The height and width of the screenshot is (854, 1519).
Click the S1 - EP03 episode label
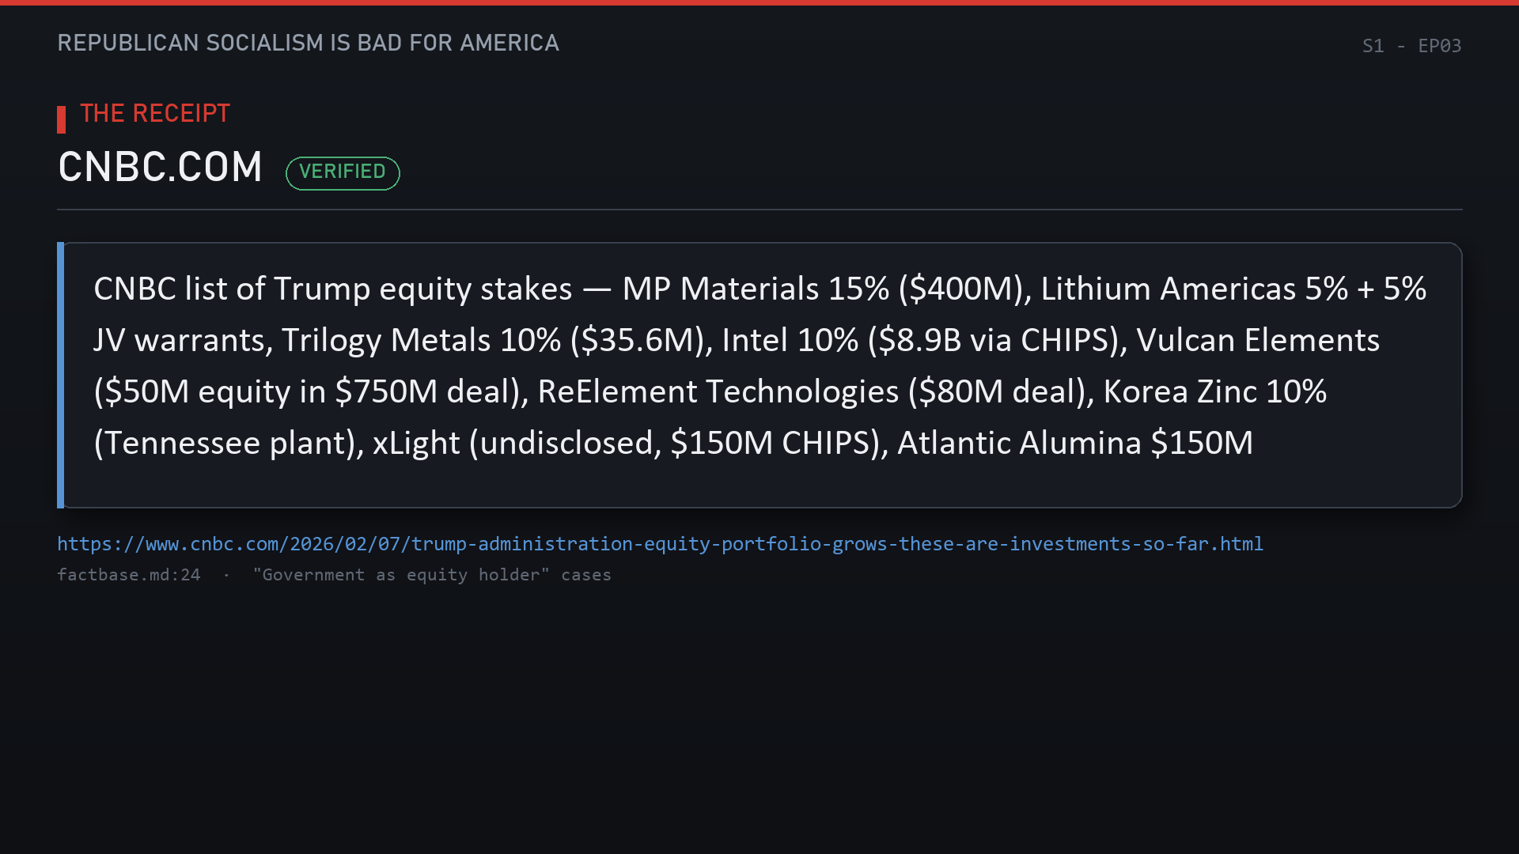pyautogui.click(x=1411, y=46)
